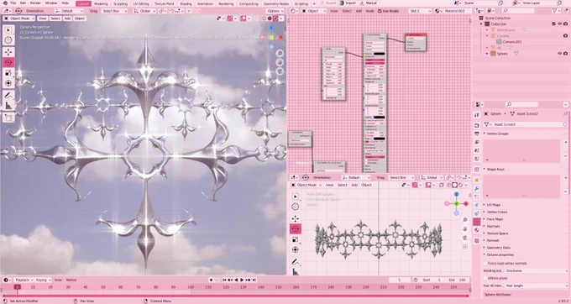
Task: Open the Render menu
Action: click(35, 3)
